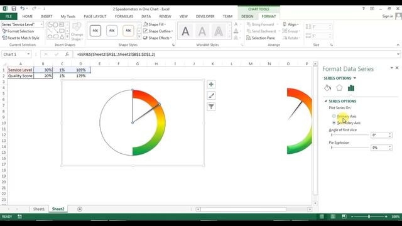
Task: Open the Chart Elements plus button
Action: tap(211, 84)
